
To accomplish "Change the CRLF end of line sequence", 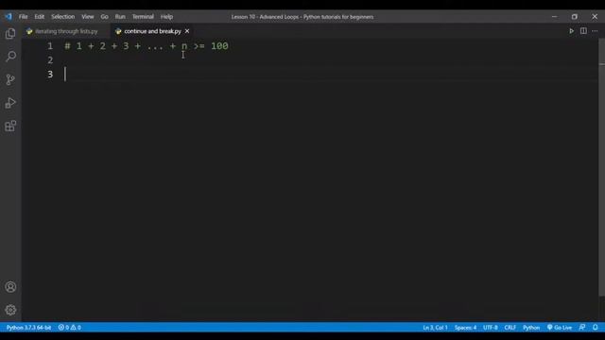I will [x=510, y=328].
